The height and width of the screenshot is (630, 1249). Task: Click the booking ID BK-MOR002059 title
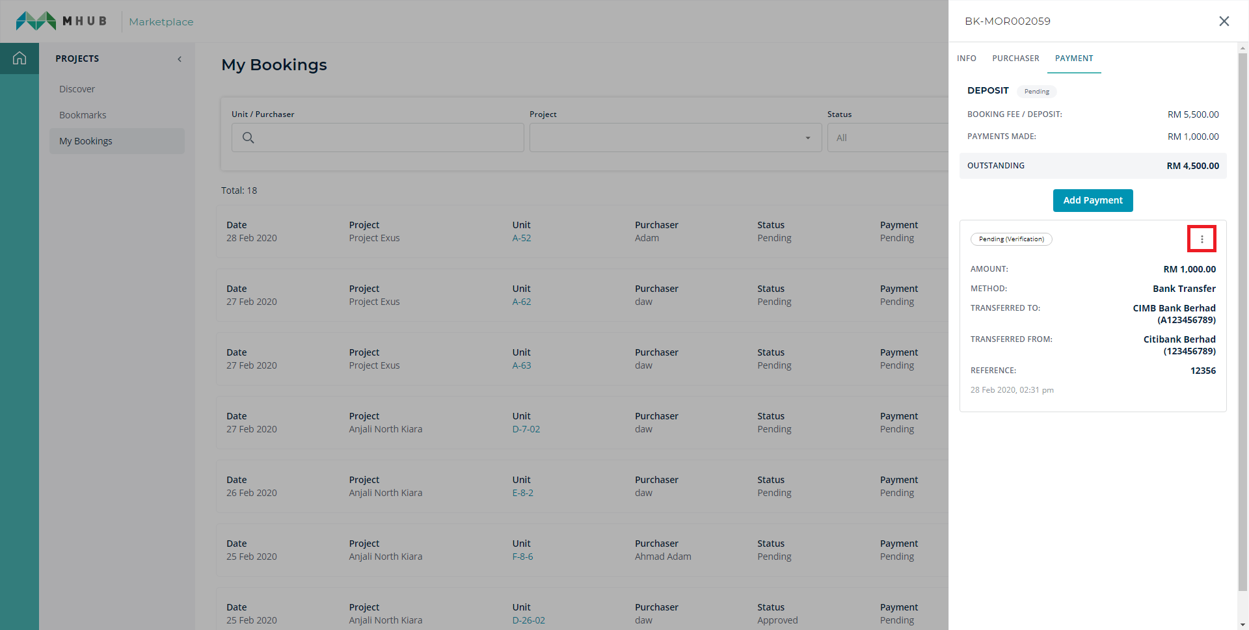coord(1007,21)
